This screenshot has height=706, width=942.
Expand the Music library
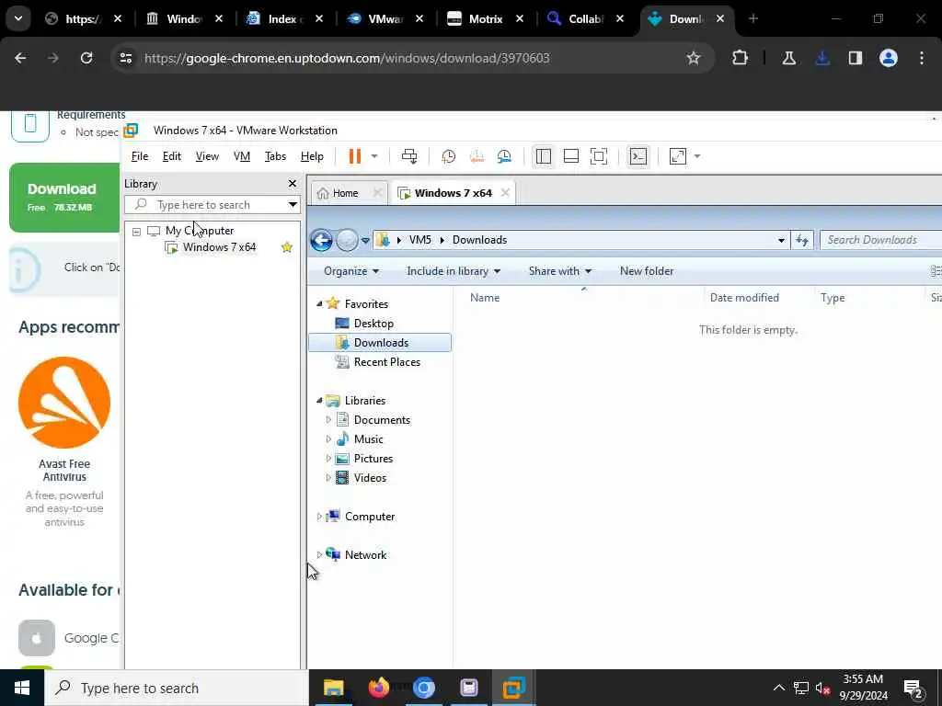(x=328, y=438)
